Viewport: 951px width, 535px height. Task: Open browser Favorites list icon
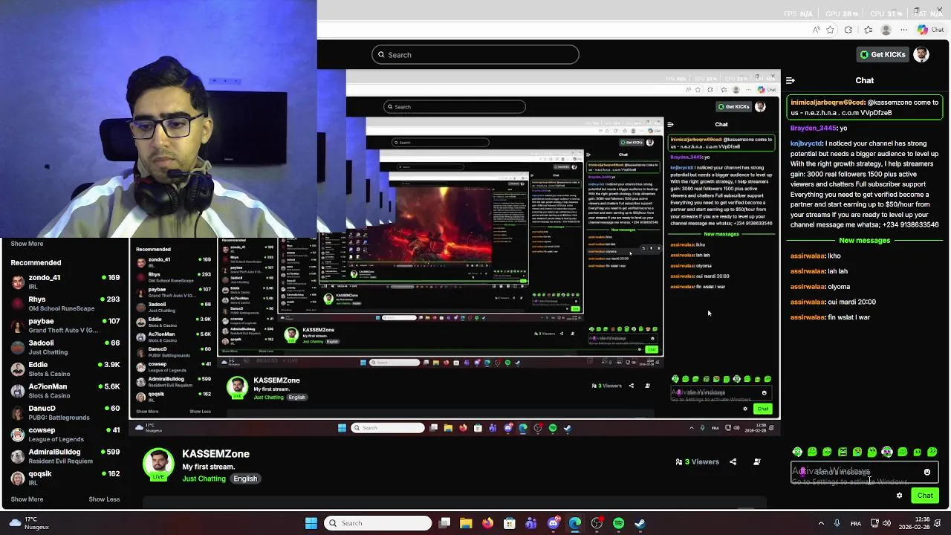pyautogui.click(x=869, y=30)
